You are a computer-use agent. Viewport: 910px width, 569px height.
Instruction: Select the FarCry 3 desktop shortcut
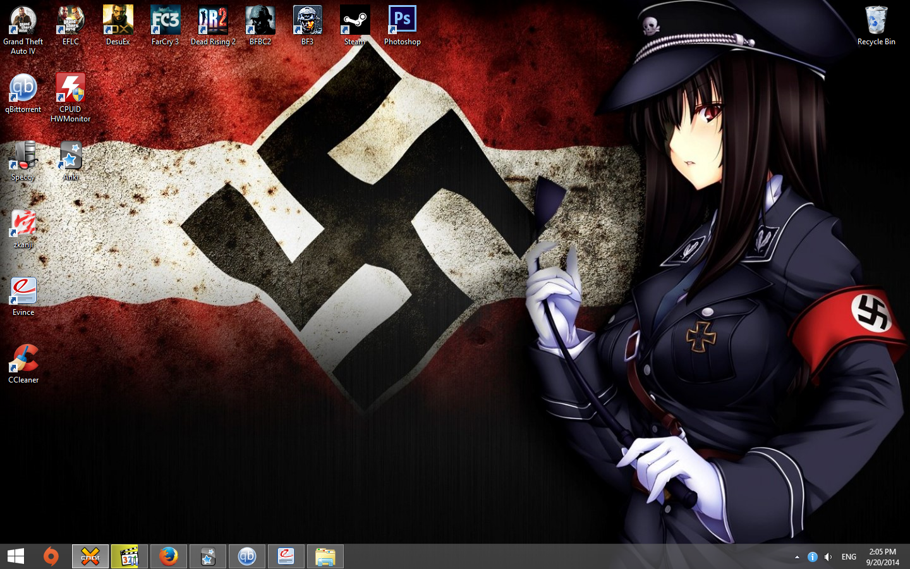165,26
